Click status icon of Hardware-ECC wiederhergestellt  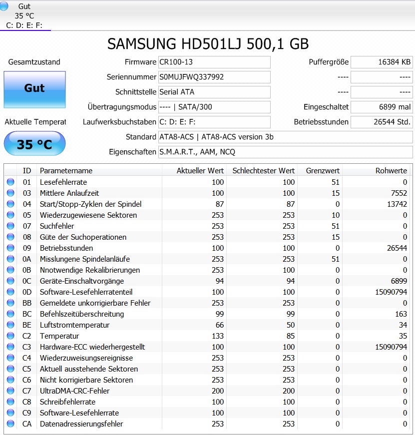click(10, 347)
